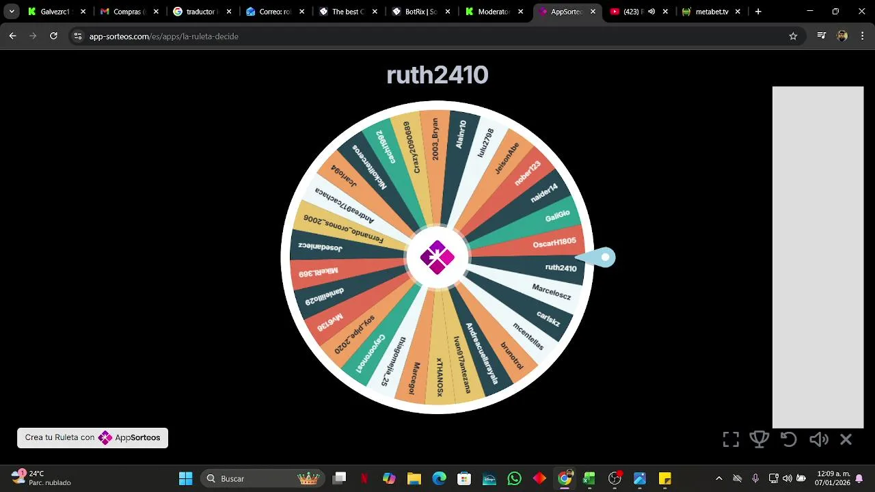The image size is (875, 492).
Task: Open the 'Crea tu Ruleta con AppSorteos' link
Action: [92, 437]
